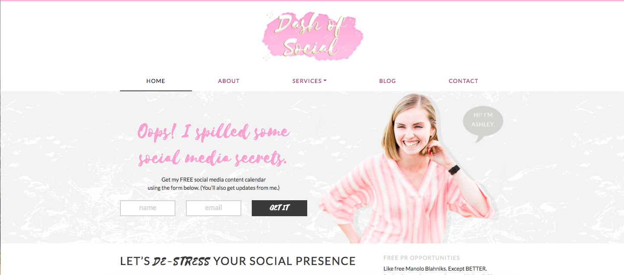The image size is (624, 275).
Task: Click the Dash of Social logo
Action: [312, 36]
